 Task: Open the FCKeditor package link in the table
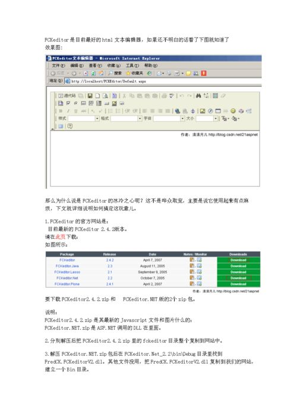(67, 260)
